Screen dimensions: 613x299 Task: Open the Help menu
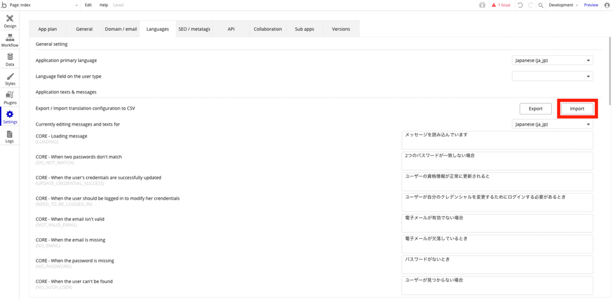pos(104,5)
